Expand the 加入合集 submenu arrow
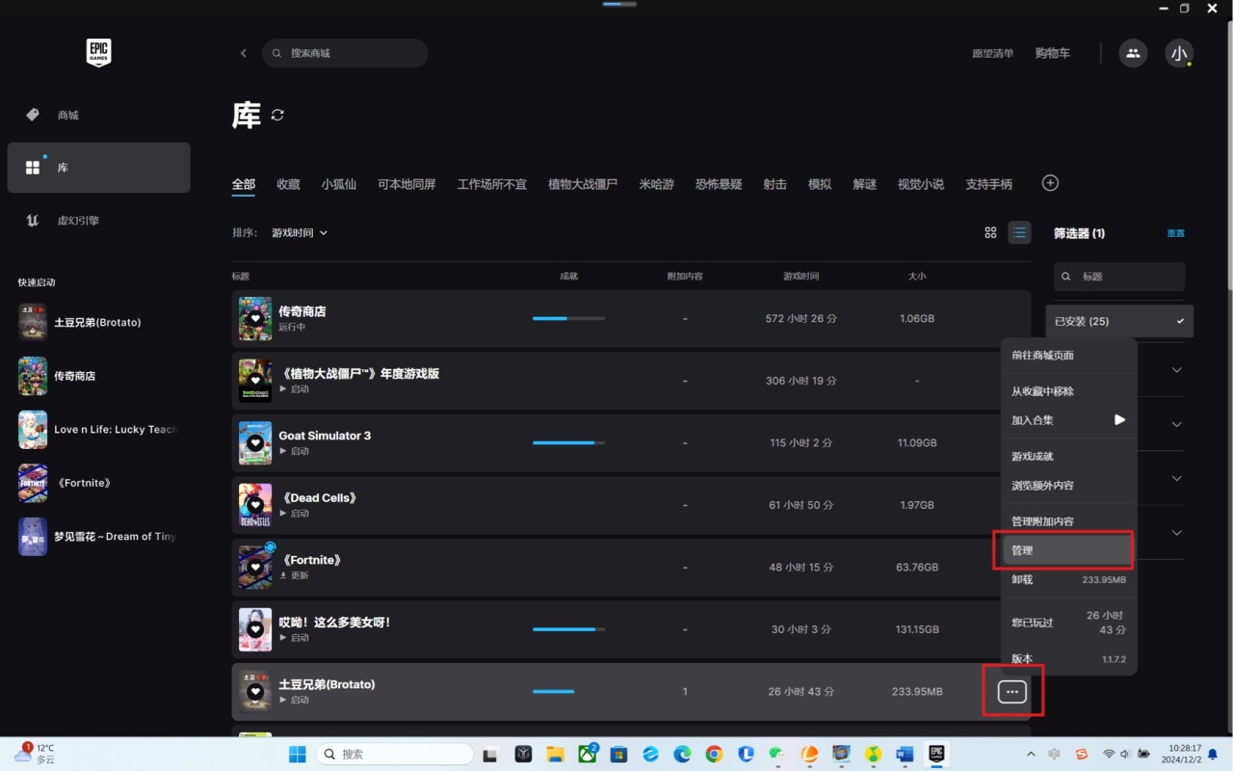This screenshot has width=1233, height=771. tap(1119, 420)
